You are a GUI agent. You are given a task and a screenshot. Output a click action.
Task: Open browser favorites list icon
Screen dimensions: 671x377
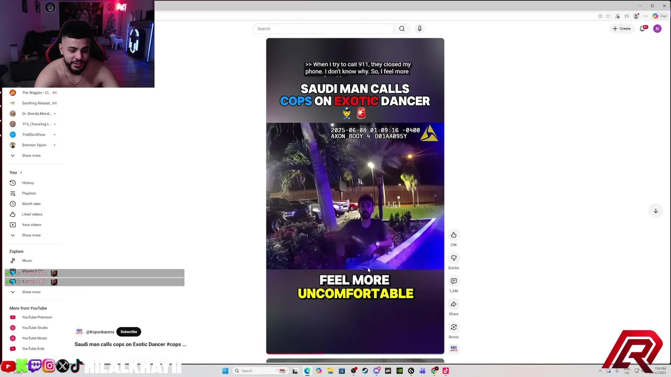point(626,16)
